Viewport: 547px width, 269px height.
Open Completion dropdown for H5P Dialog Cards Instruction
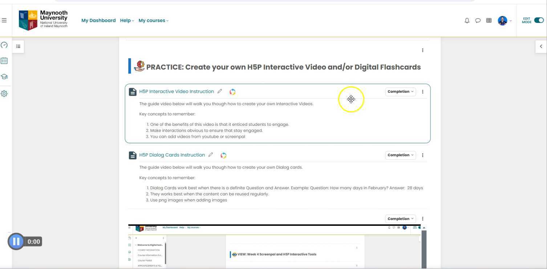click(x=401, y=155)
